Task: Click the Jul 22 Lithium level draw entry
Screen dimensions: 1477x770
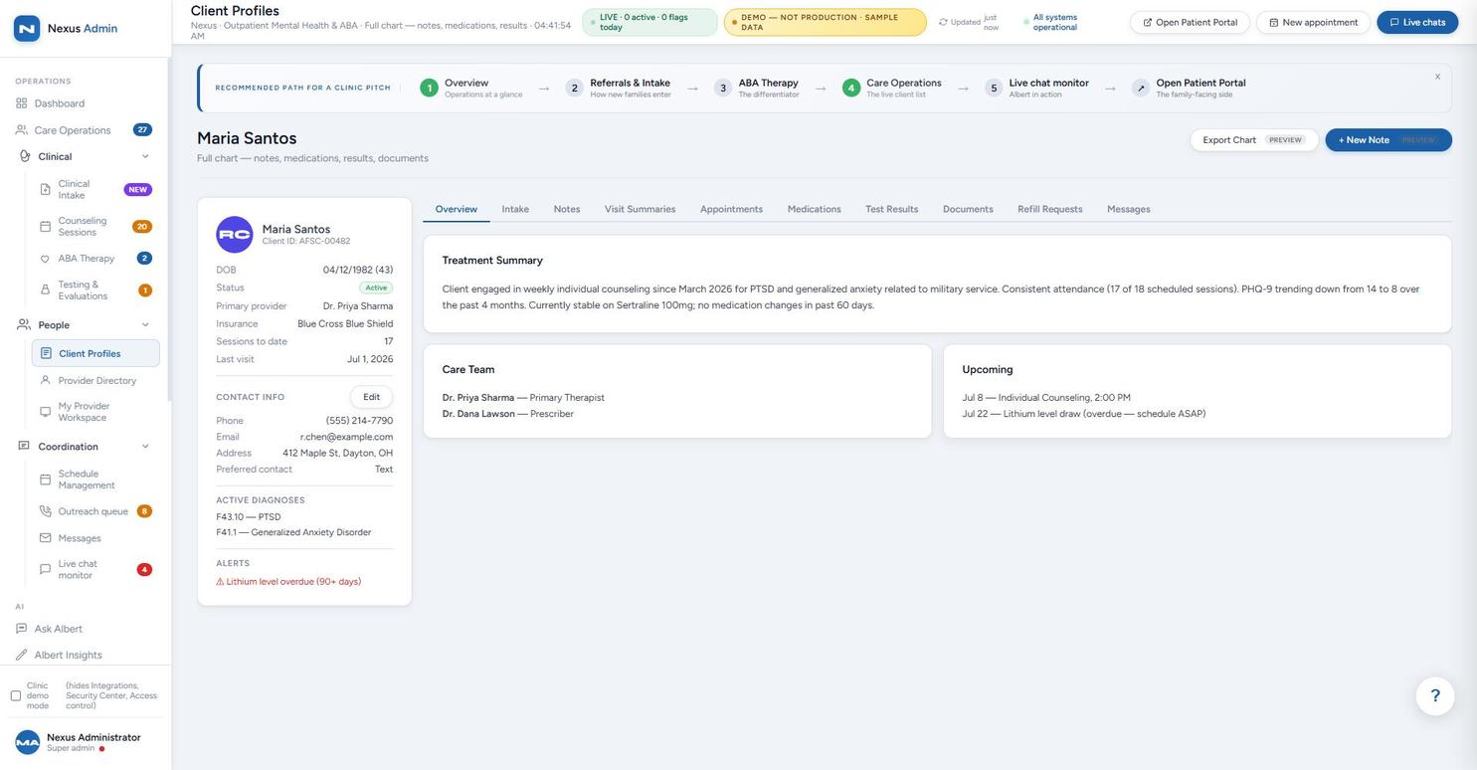Action: [x=1083, y=414]
